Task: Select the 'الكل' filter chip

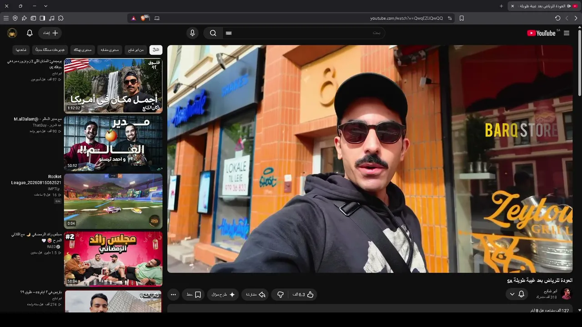Action: tap(156, 50)
